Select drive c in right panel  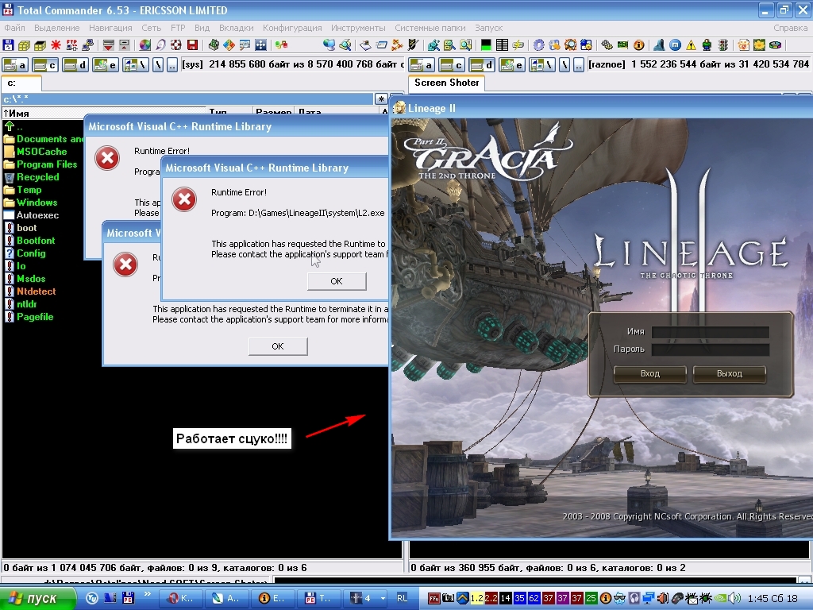point(451,65)
